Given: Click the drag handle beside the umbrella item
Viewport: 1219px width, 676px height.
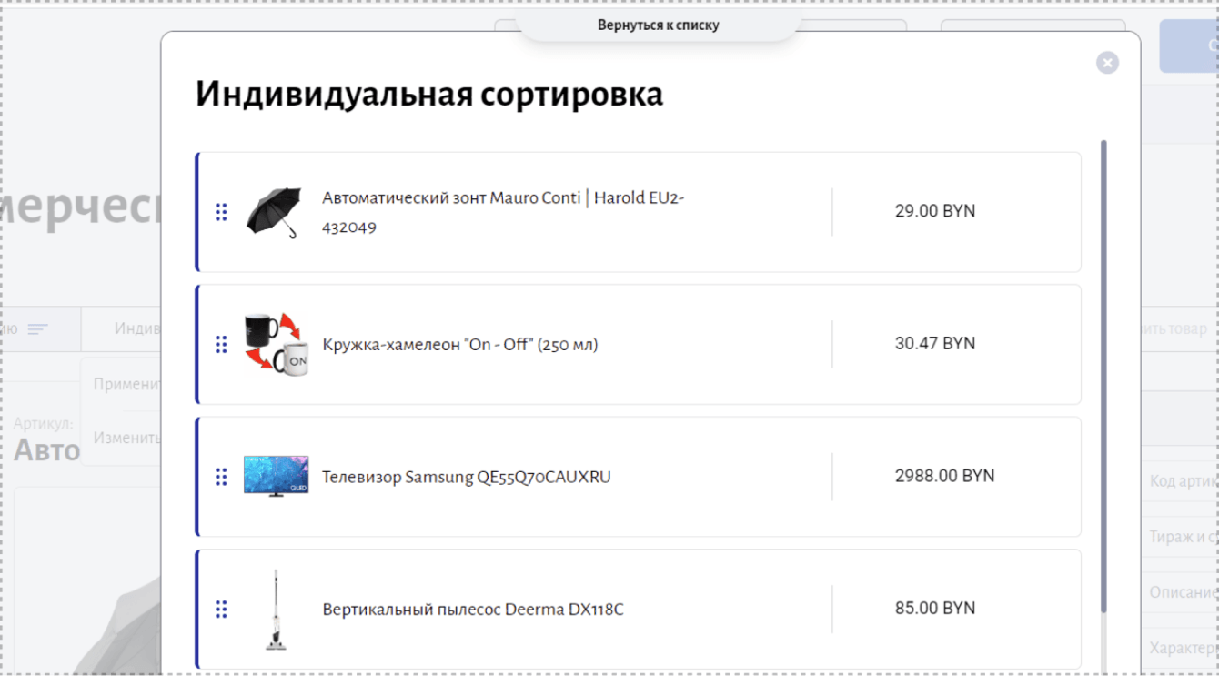Looking at the screenshot, I should [221, 212].
